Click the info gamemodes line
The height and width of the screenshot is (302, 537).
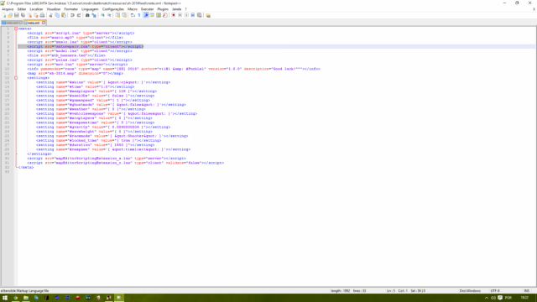click(x=174, y=69)
